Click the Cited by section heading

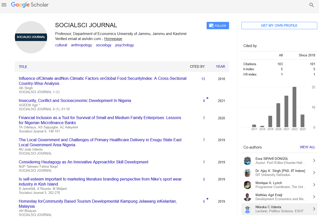pyautogui.click(x=250, y=46)
